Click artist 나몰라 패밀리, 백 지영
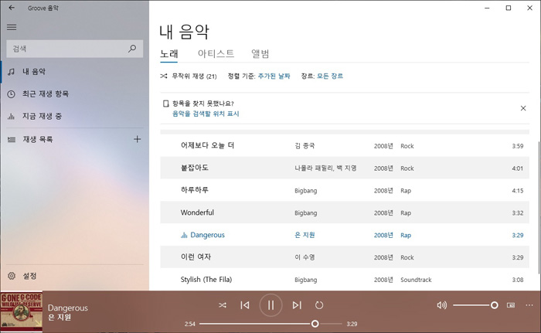 (x=325, y=168)
